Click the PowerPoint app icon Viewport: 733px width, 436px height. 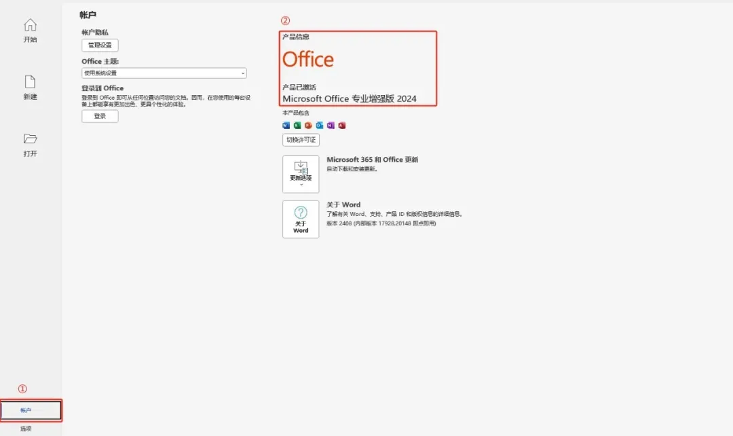point(309,126)
